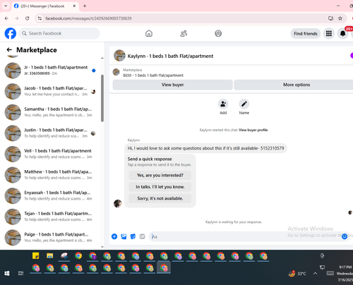
Task: Open the notifications bell
Action: tap(342, 34)
